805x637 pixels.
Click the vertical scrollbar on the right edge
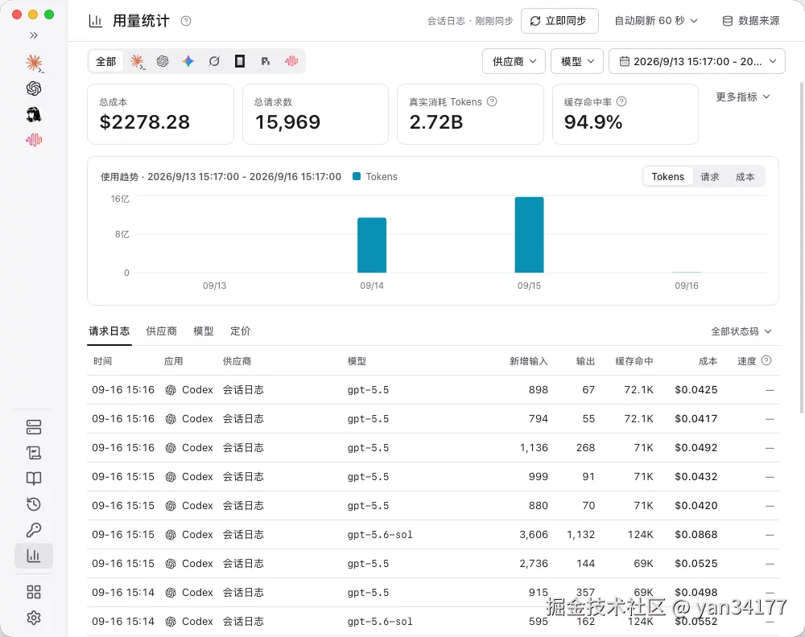[802, 247]
